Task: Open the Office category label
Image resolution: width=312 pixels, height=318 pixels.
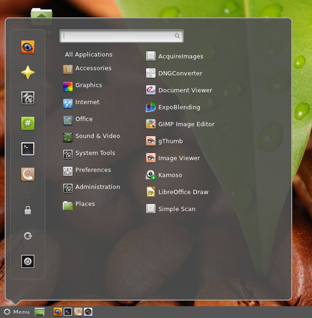Action: (x=84, y=119)
